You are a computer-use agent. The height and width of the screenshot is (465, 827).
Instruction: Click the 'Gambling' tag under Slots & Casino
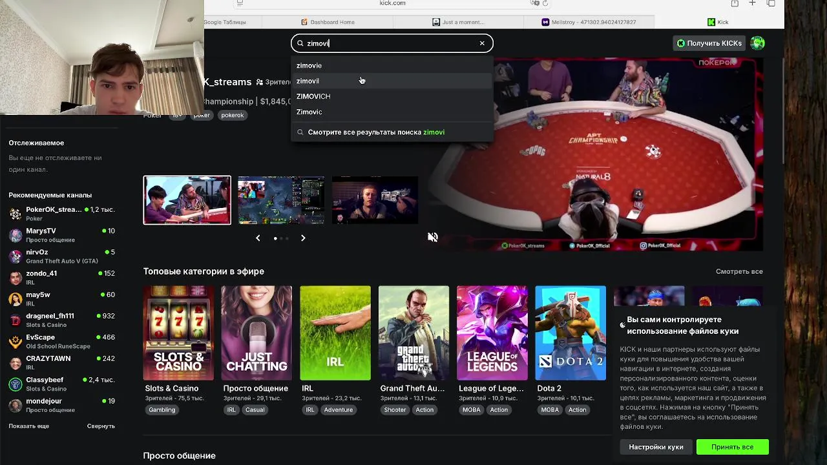pos(162,409)
